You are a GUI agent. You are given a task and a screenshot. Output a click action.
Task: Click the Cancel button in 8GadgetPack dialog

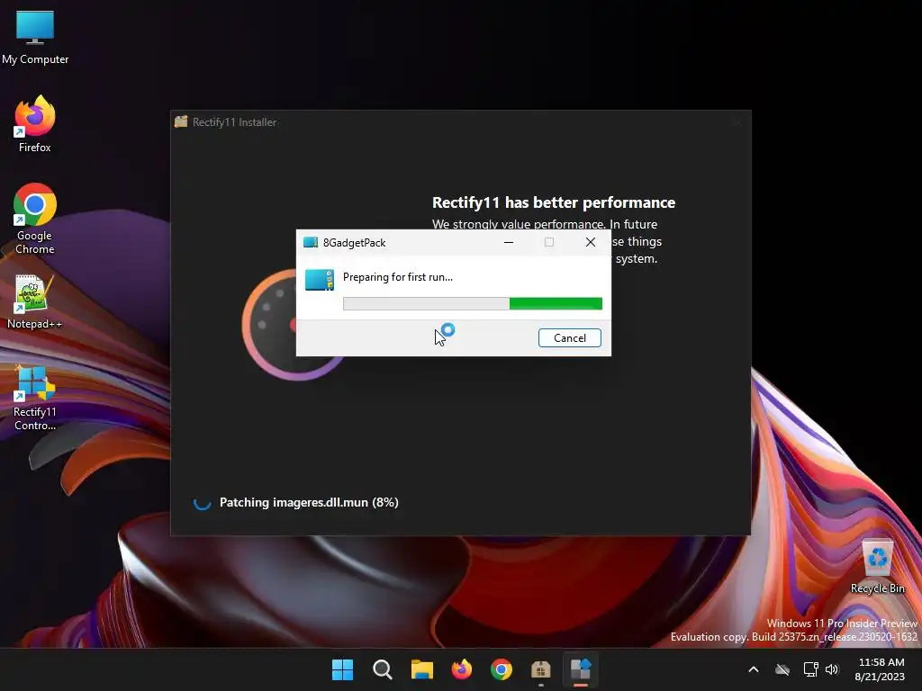click(570, 338)
